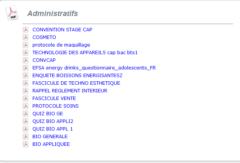Click PDF icon beside CONVCAP
Screen dimensions: 240x163
click(26, 60)
